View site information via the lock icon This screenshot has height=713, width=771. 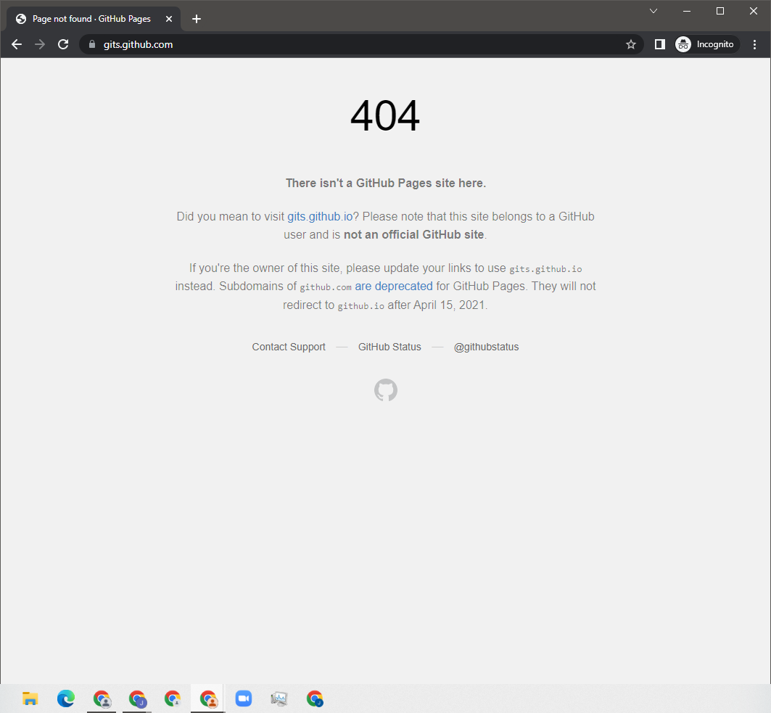coord(92,44)
